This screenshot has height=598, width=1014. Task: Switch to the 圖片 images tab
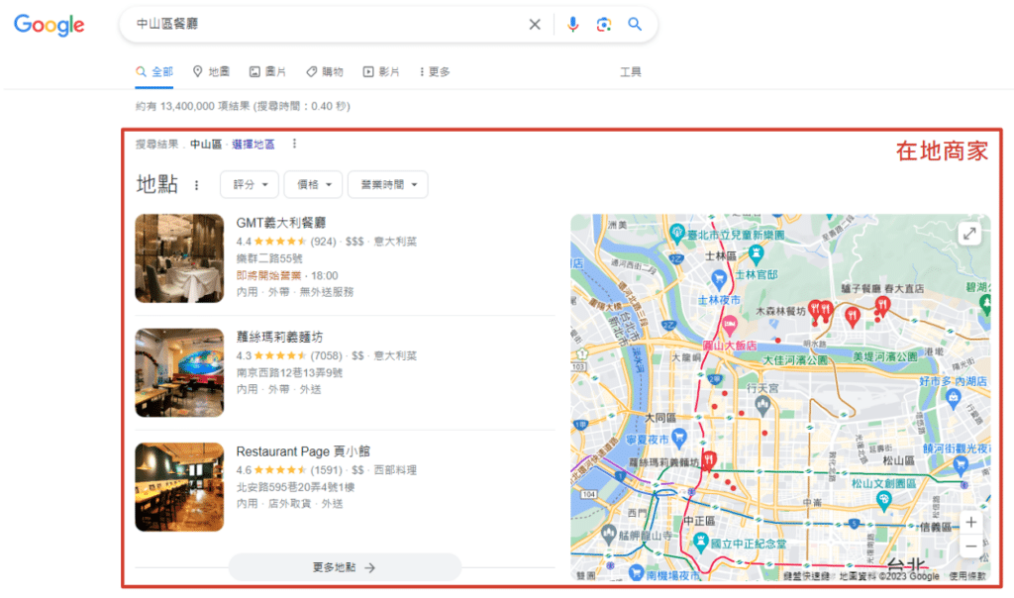coord(268,71)
